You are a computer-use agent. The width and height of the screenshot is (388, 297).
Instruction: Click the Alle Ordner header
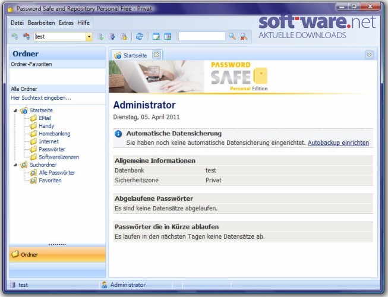(57, 89)
